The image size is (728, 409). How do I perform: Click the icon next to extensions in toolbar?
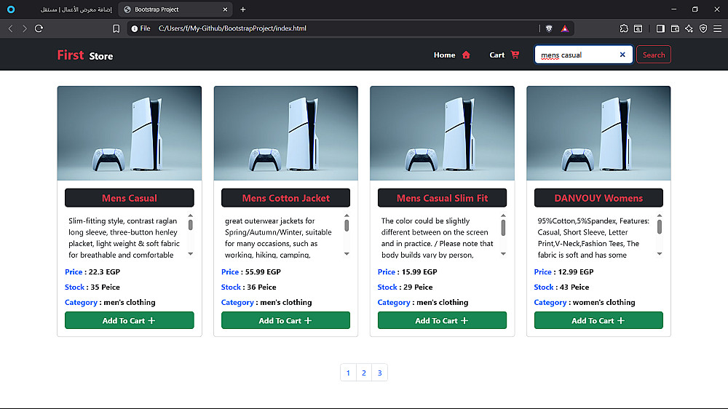pos(638,28)
